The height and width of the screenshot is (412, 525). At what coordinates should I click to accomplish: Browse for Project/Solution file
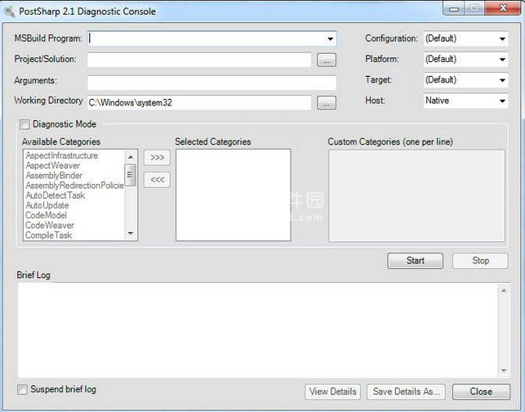point(327,60)
